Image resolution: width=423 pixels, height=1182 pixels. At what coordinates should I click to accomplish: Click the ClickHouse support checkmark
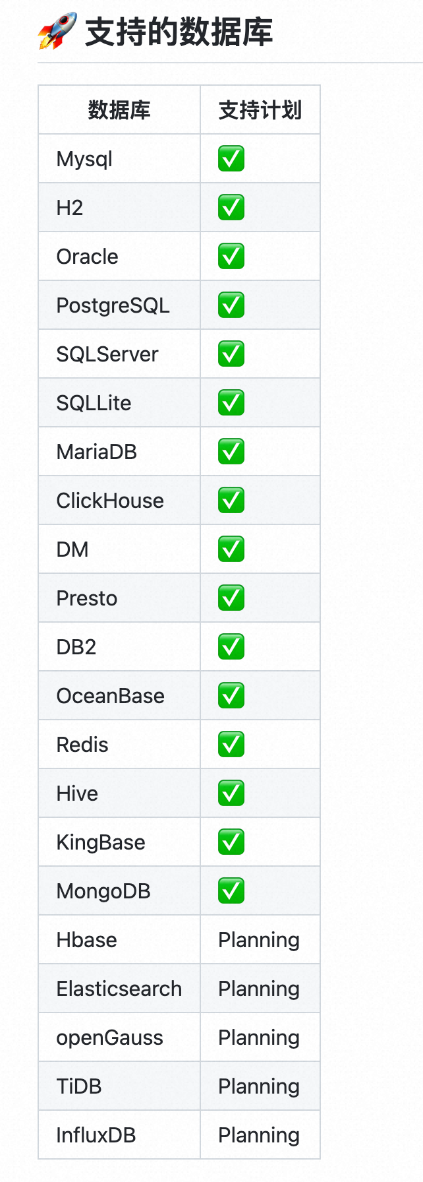click(231, 500)
